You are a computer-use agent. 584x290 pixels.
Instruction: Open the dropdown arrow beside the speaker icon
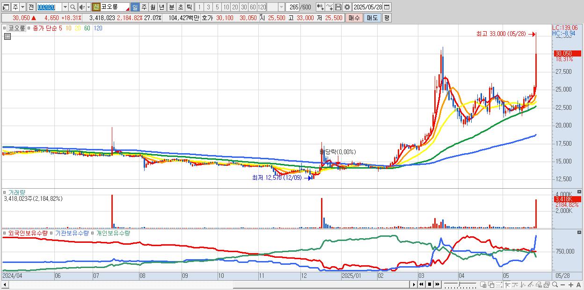[x=88, y=7]
